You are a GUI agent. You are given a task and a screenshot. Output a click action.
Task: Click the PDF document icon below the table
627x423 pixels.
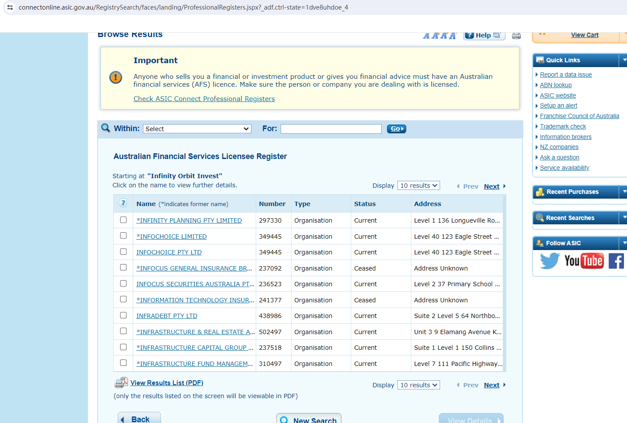pos(121,383)
